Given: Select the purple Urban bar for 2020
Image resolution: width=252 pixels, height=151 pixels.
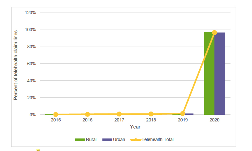Looking at the screenshot, I should tap(220, 73).
